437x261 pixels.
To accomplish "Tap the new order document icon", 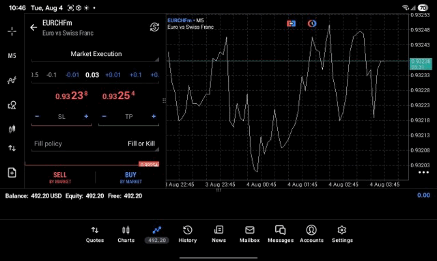I will (12, 173).
